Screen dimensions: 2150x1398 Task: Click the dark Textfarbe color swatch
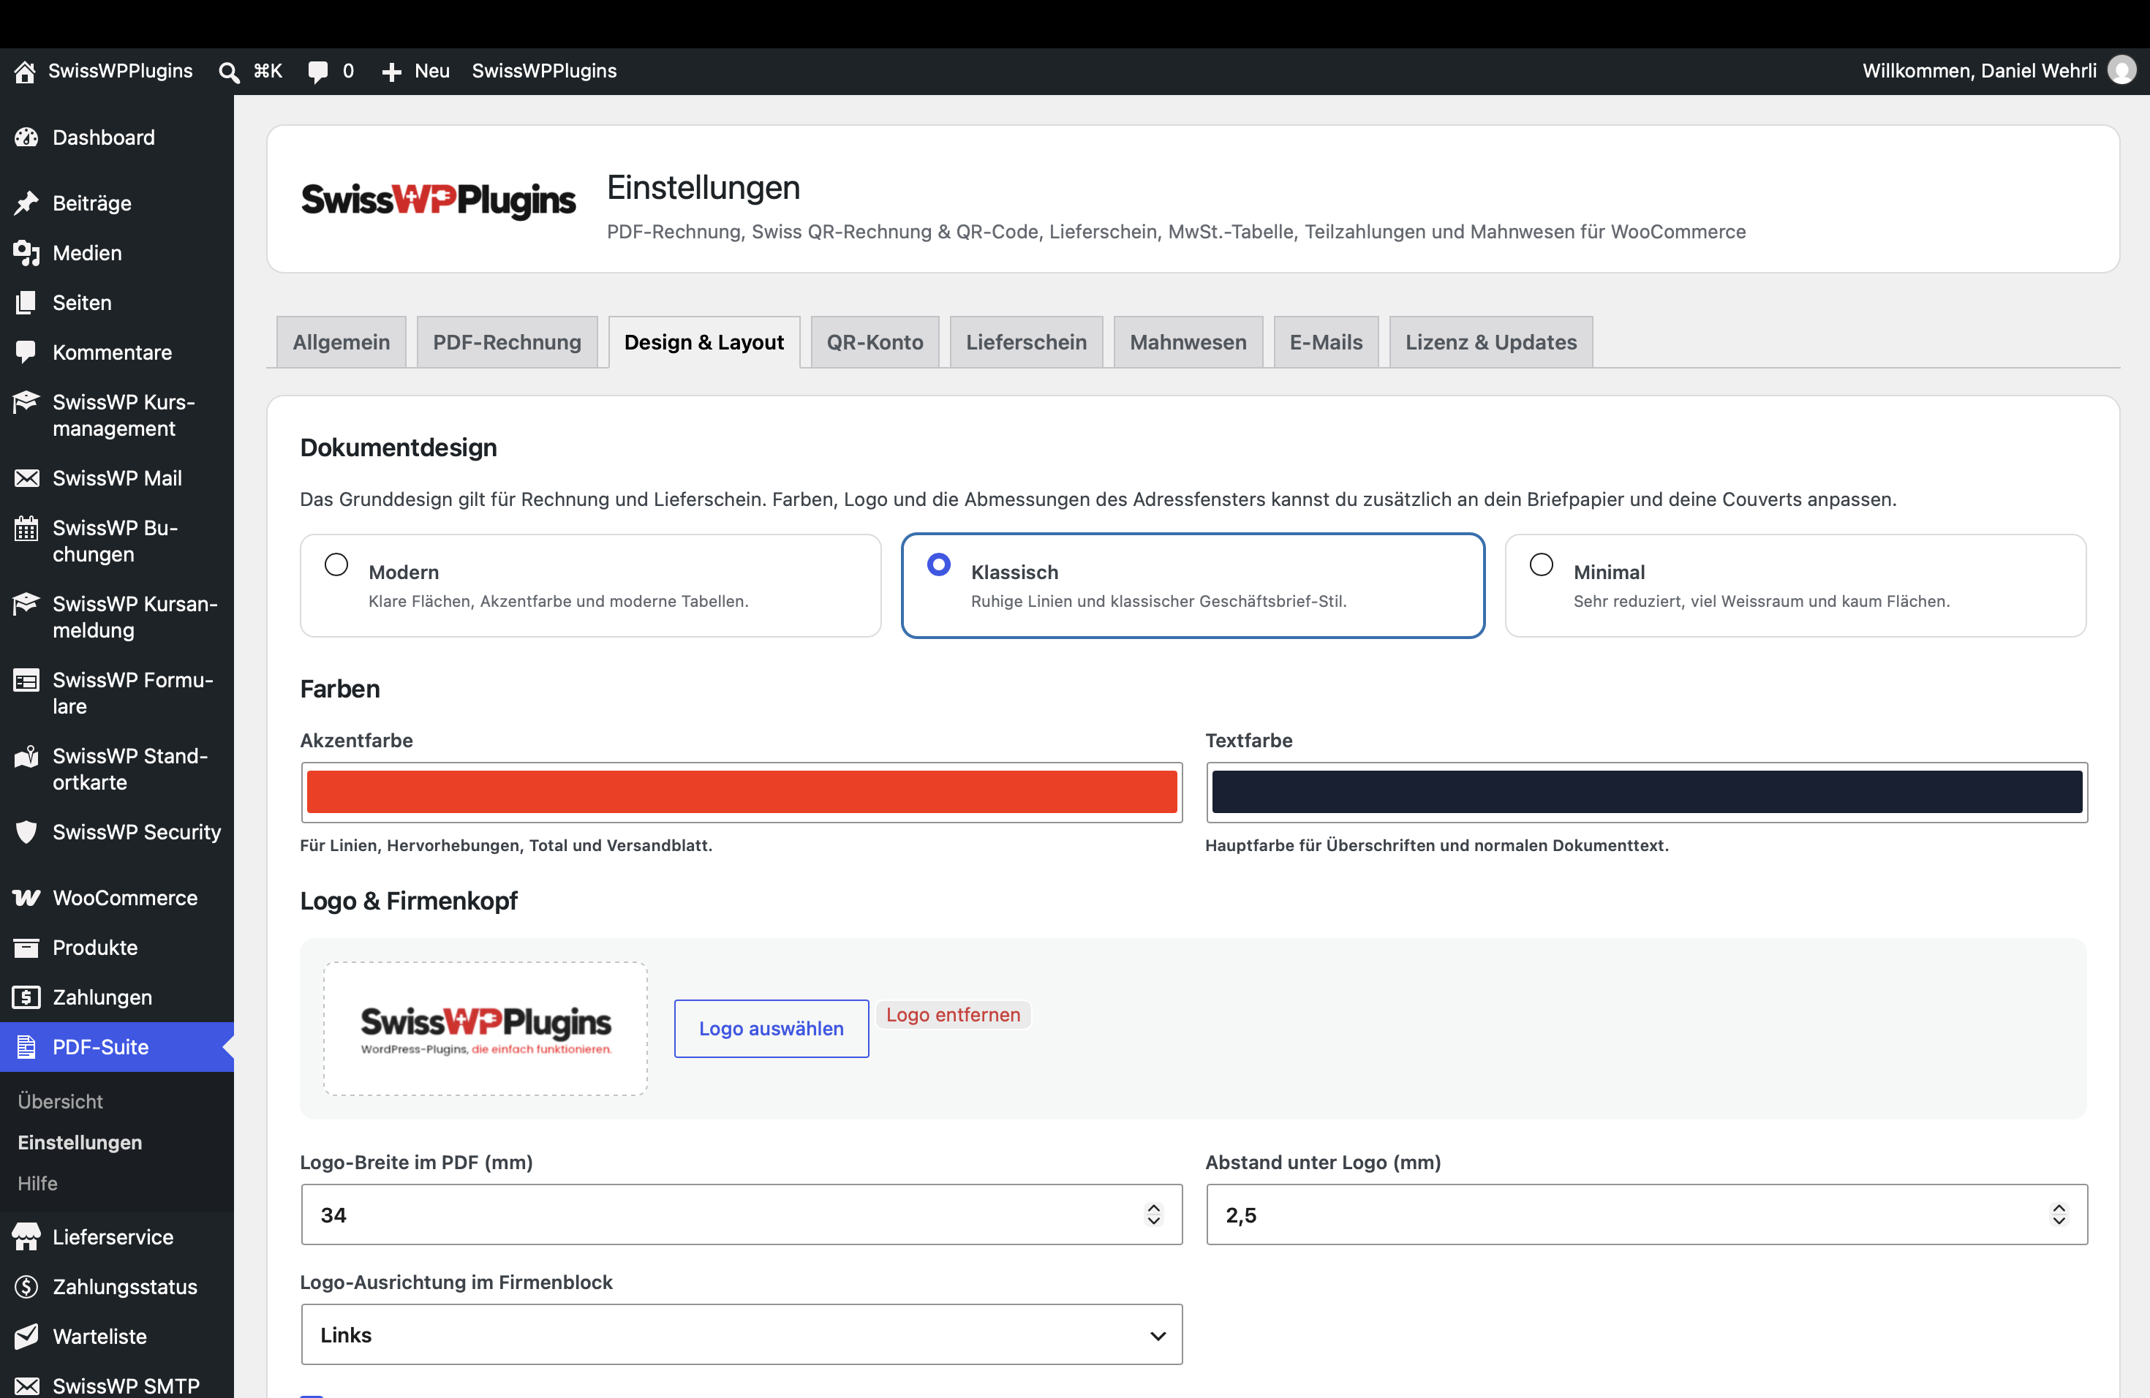coord(1647,792)
